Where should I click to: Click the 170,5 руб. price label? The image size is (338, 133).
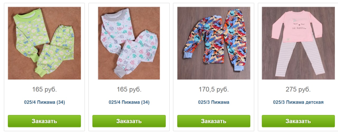pos(214,89)
